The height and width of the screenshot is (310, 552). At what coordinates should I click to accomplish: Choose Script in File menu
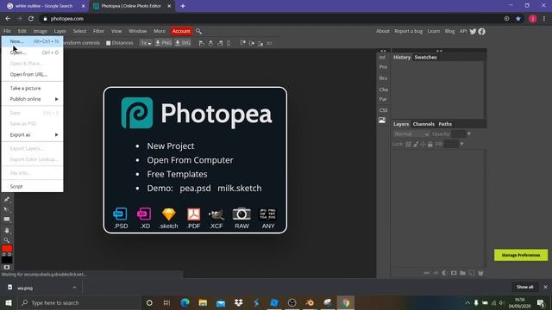pyautogui.click(x=33, y=186)
